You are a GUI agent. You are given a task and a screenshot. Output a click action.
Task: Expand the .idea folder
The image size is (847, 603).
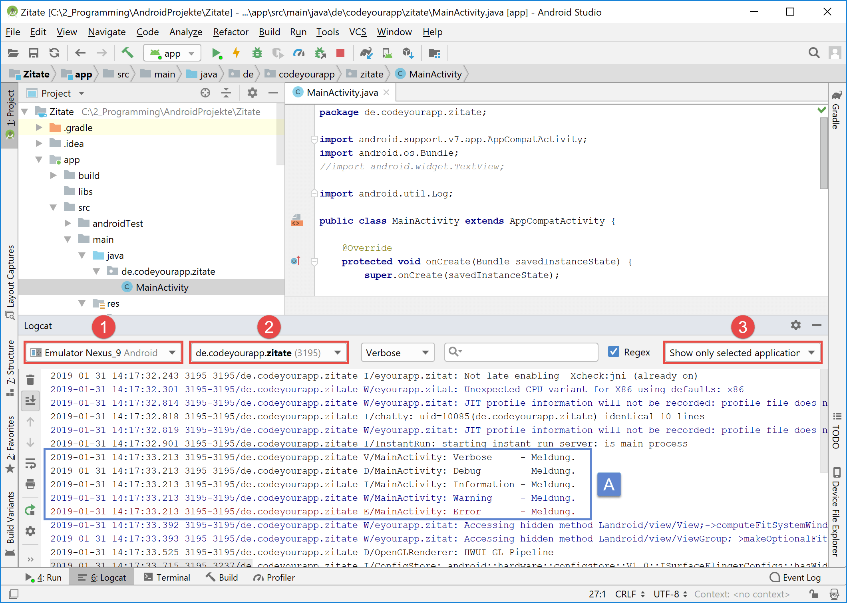click(x=39, y=144)
